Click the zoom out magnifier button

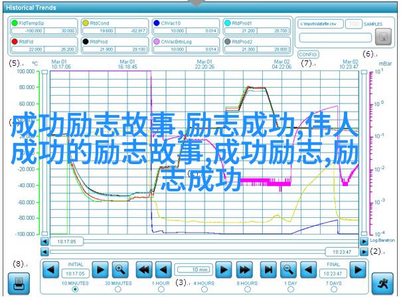289,269
